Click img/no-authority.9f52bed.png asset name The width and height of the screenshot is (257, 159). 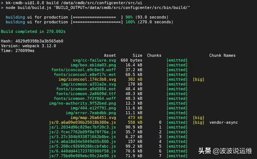tap(82, 103)
